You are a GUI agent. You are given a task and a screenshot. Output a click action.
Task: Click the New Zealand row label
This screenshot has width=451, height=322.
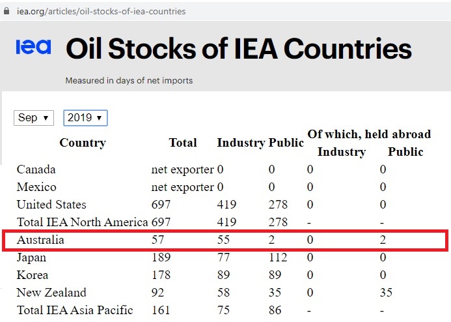(51, 292)
